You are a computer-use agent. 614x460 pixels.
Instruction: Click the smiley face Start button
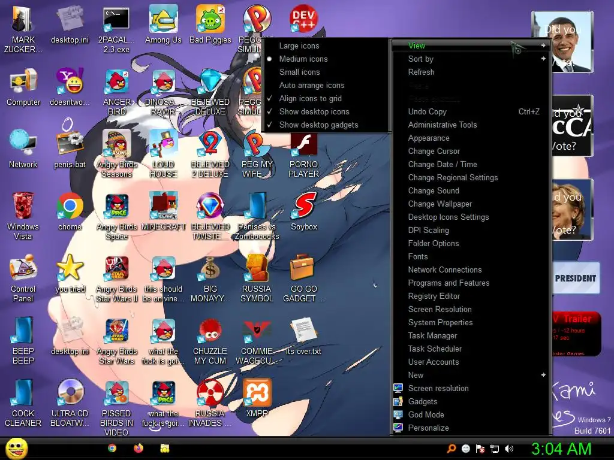tap(16, 449)
